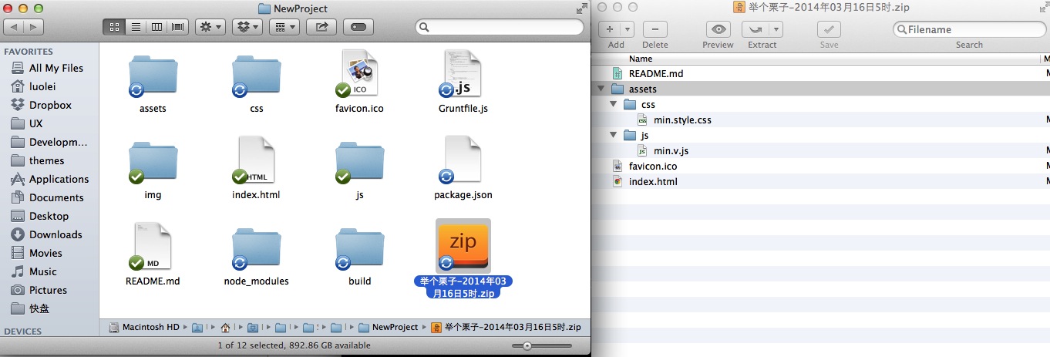Collapse the css folder disclosure triangle
This screenshot has height=357, width=1050.
[614, 105]
